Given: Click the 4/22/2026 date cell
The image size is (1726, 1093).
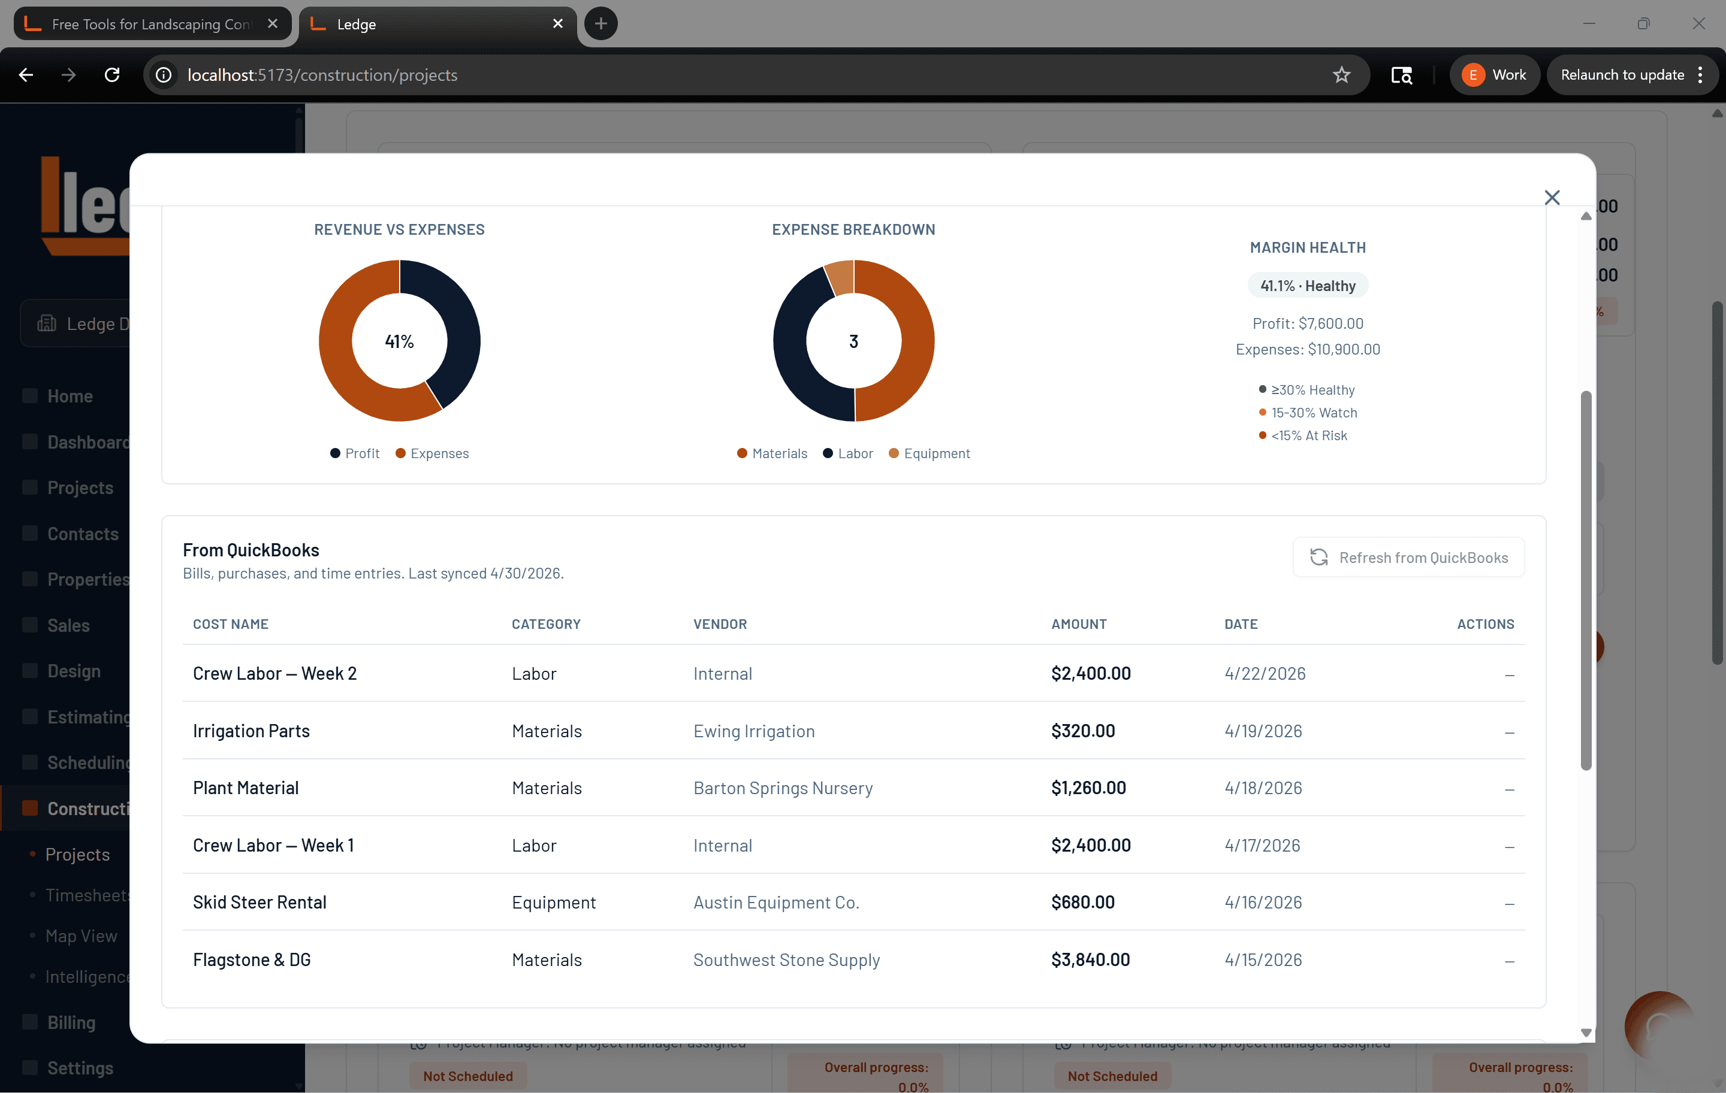Looking at the screenshot, I should click(x=1265, y=673).
